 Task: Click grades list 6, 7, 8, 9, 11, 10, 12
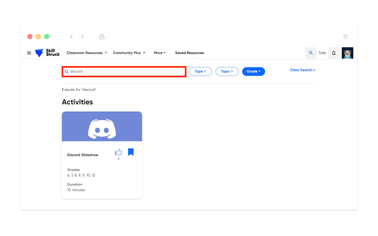[81, 175]
